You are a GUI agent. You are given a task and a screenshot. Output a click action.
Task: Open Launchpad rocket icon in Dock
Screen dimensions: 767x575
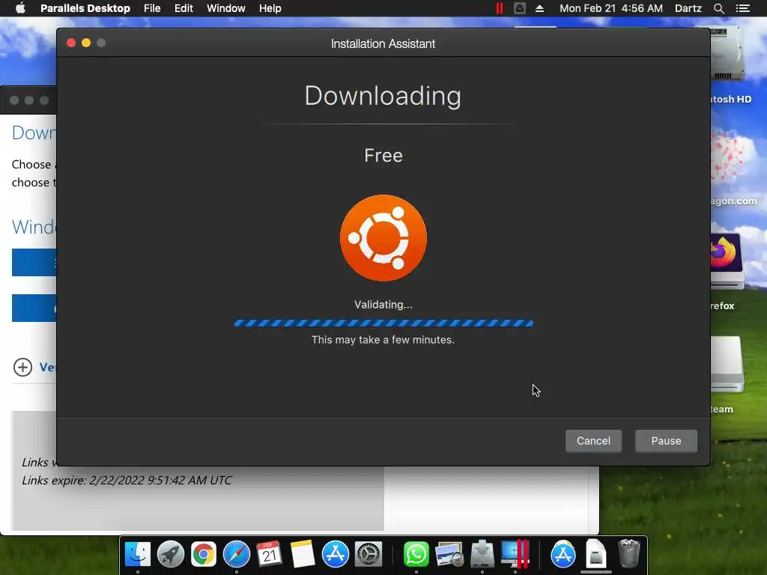click(x=170, y=555)
